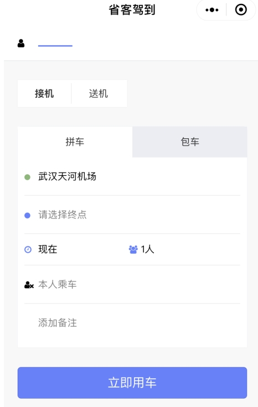The width and height of the screenshot is (258, 407).
Task: Tap the green start point dot
Action: [27, 178]
